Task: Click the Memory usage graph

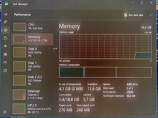Action: (105, 46)
